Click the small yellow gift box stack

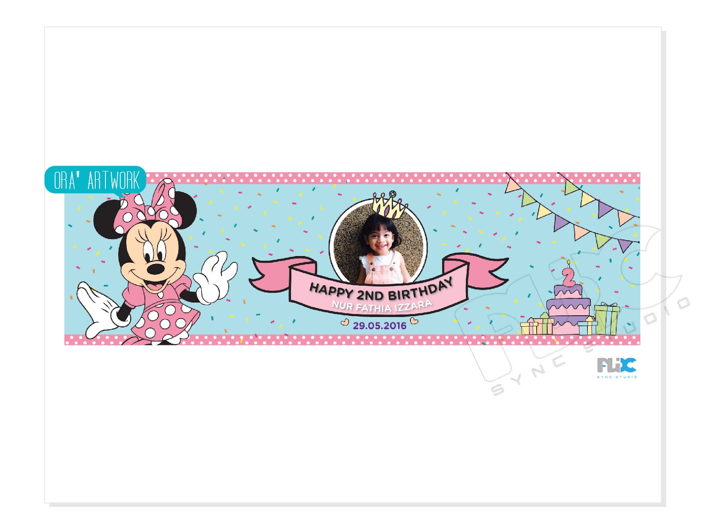537,324
